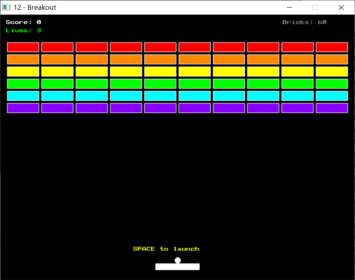Click the leftmost yellow brick

(23, 72)
